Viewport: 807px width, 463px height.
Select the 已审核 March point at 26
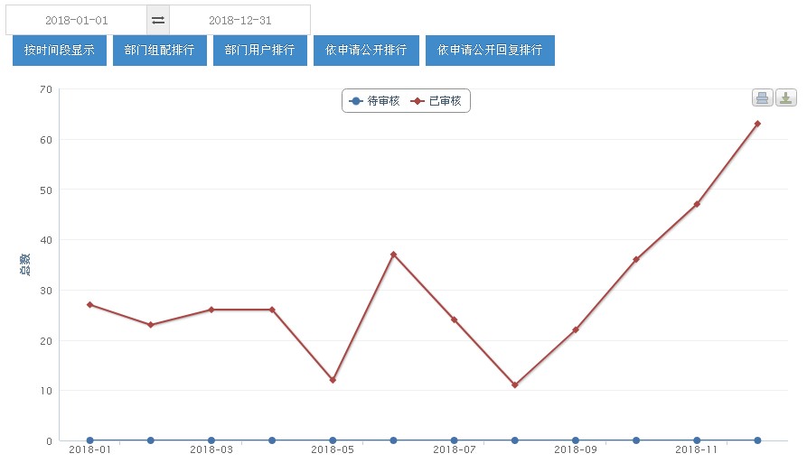point(211,310)
